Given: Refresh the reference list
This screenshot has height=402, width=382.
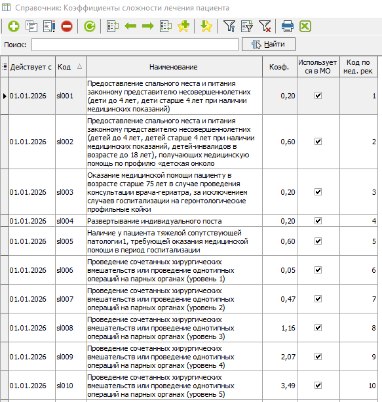Looking at the screenshot, I should click(89, 26).
